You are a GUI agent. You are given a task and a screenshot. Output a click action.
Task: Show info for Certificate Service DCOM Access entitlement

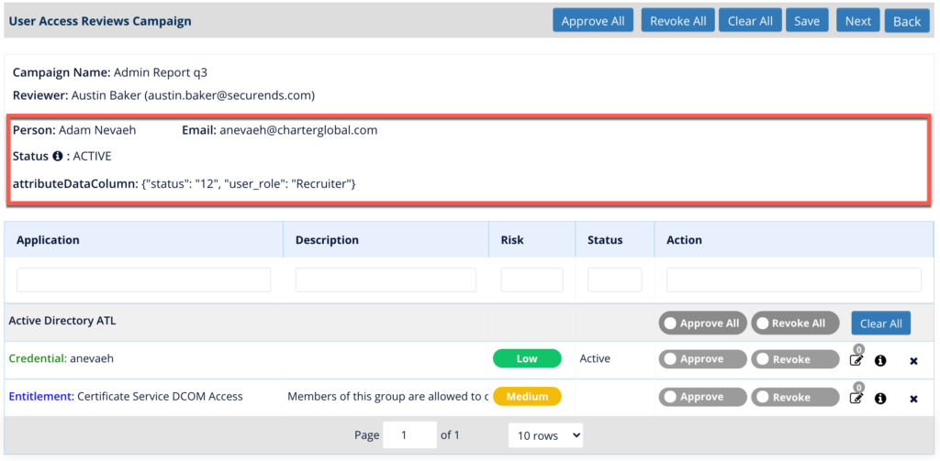click(880, 398)
